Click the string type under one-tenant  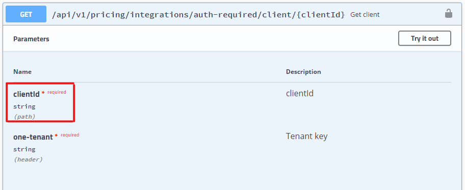24,149
